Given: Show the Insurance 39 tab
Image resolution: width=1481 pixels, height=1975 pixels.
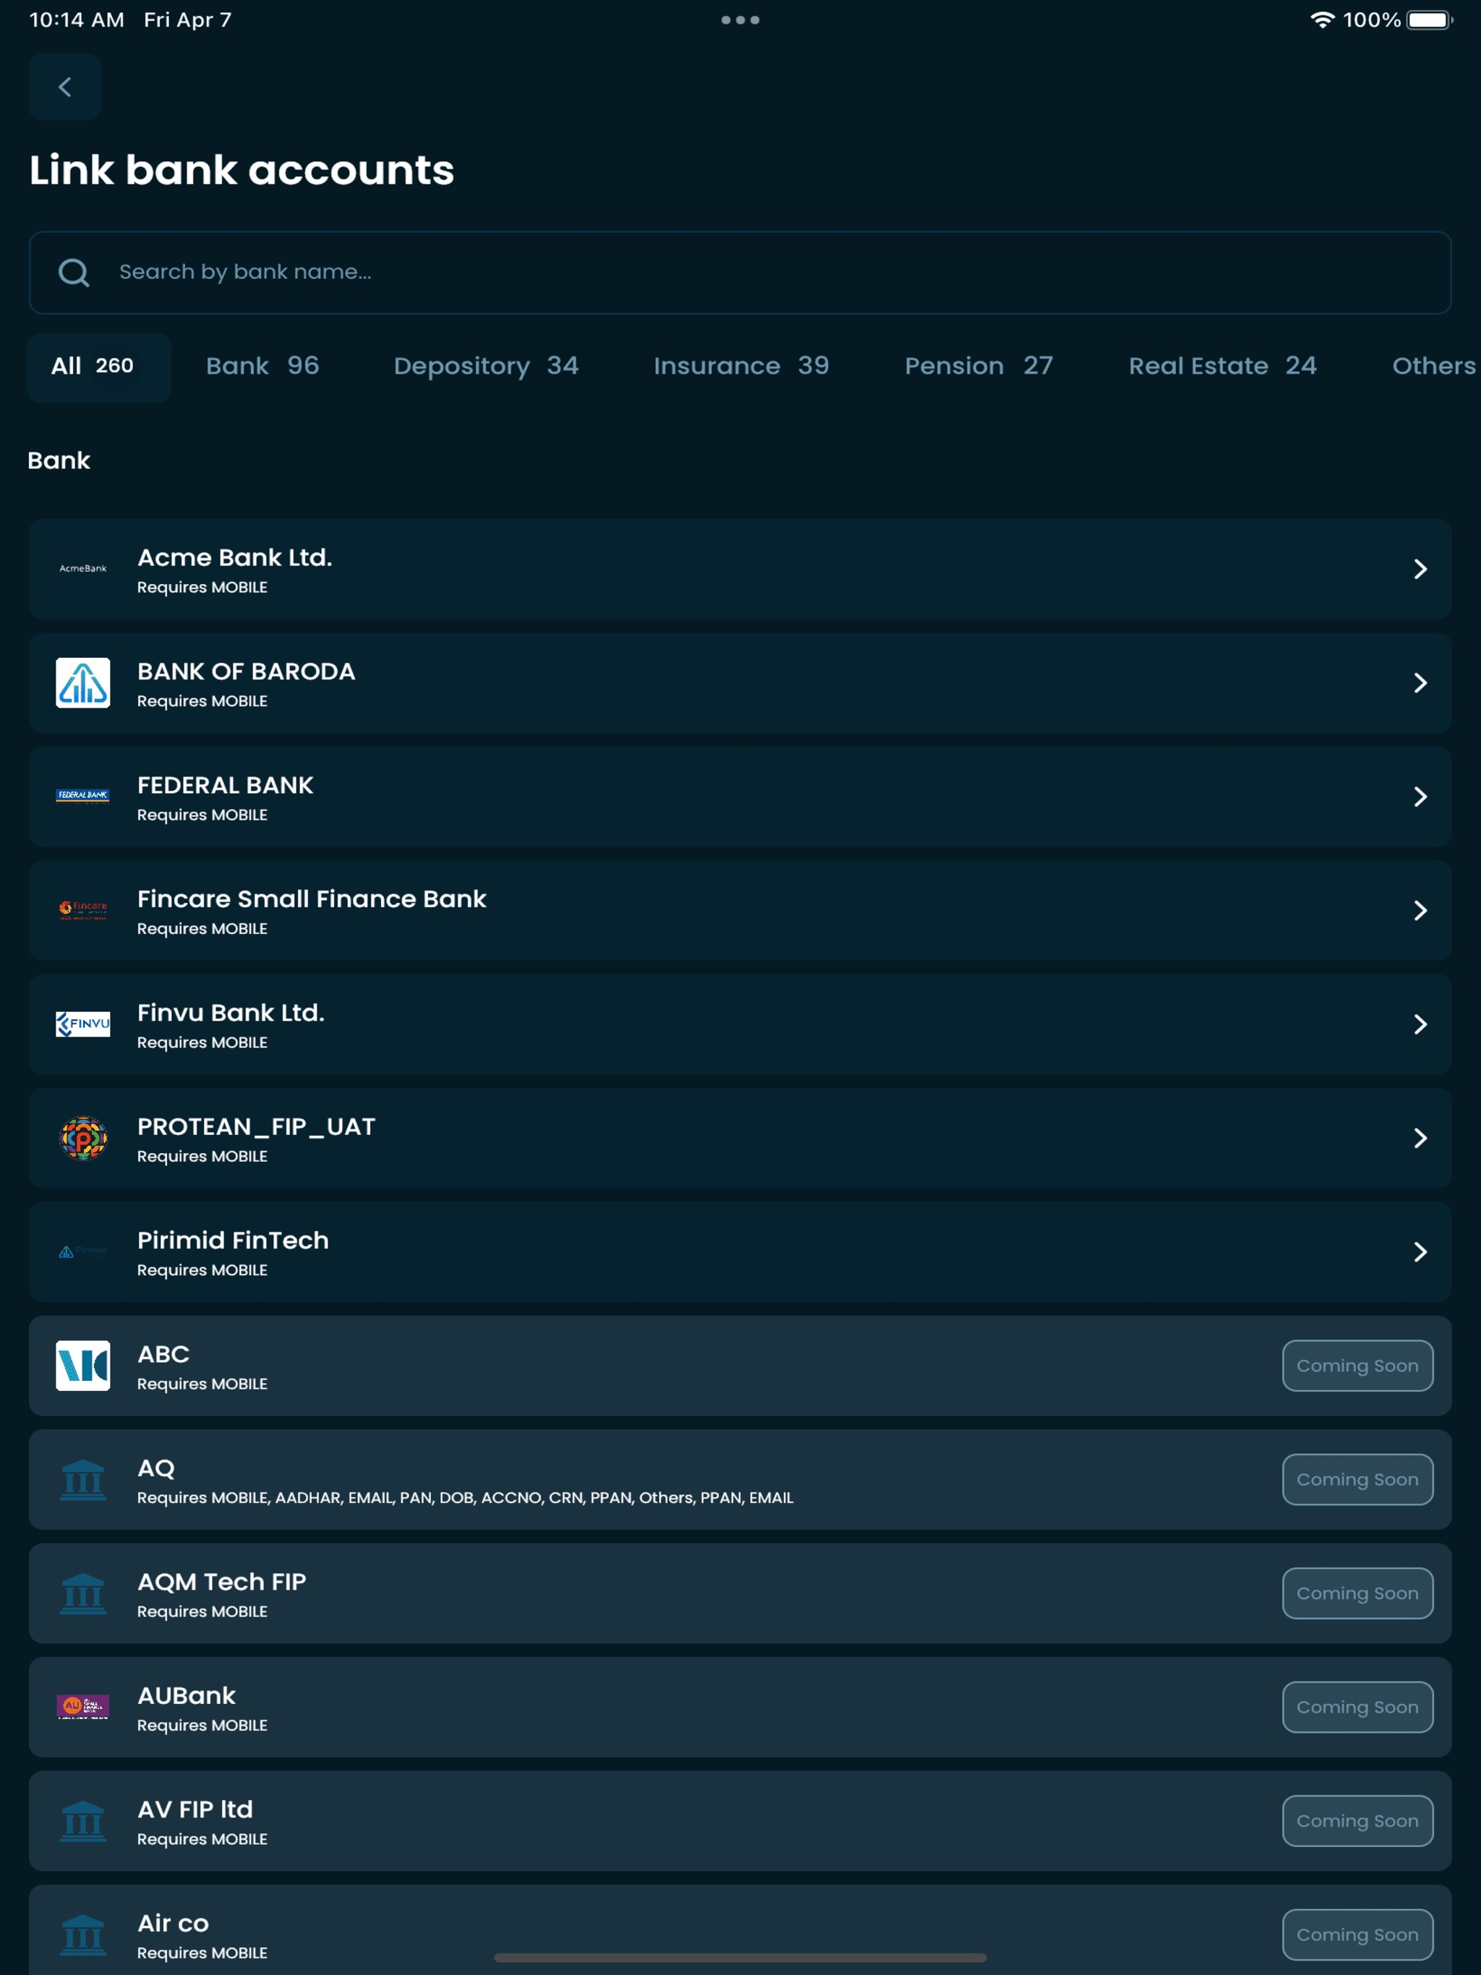Looking at the screenshot, I should point(741,366).
